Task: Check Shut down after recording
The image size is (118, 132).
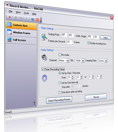Action: tap(60, 92)
